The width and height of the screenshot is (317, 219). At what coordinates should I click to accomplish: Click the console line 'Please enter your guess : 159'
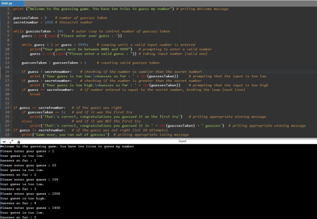[29, 179]
